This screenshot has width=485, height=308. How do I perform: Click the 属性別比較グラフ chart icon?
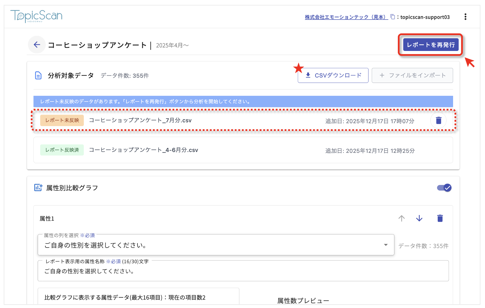pos(38,188)
